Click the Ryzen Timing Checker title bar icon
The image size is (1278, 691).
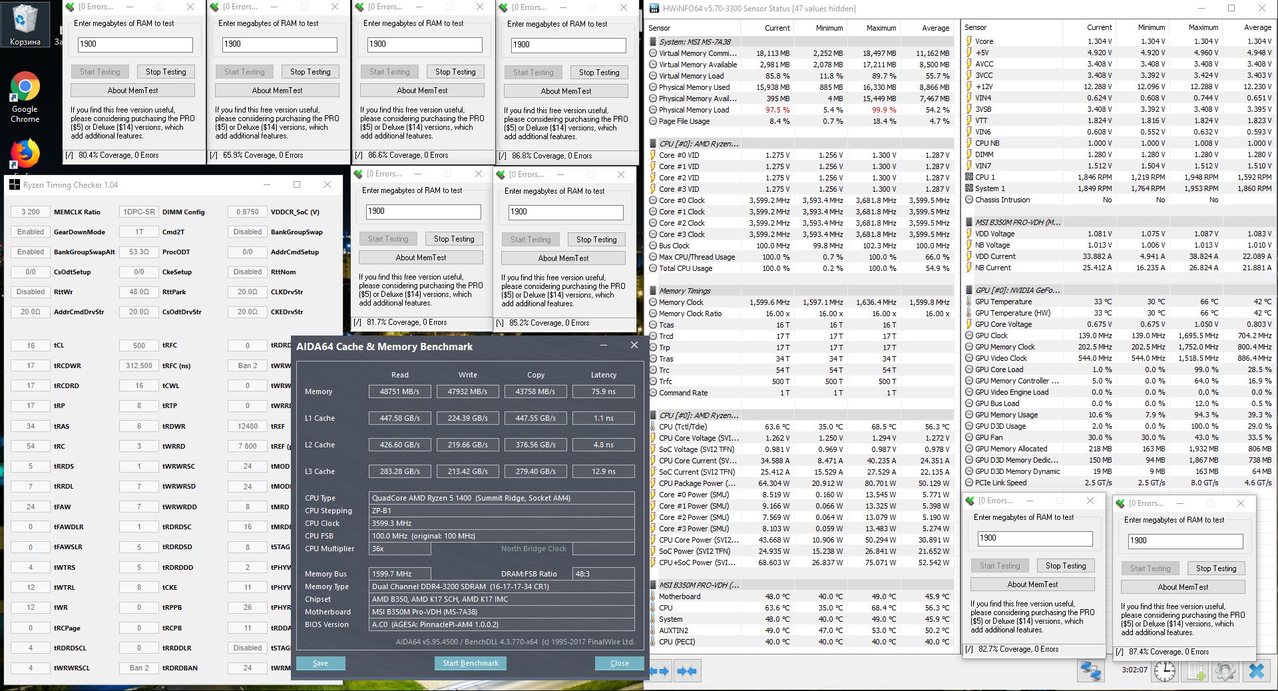pyautogui.click(x=14, y=184)
